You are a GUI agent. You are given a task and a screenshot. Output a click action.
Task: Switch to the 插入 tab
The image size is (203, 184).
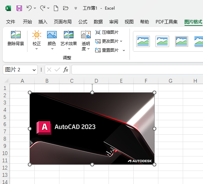(x=43, y=22)
